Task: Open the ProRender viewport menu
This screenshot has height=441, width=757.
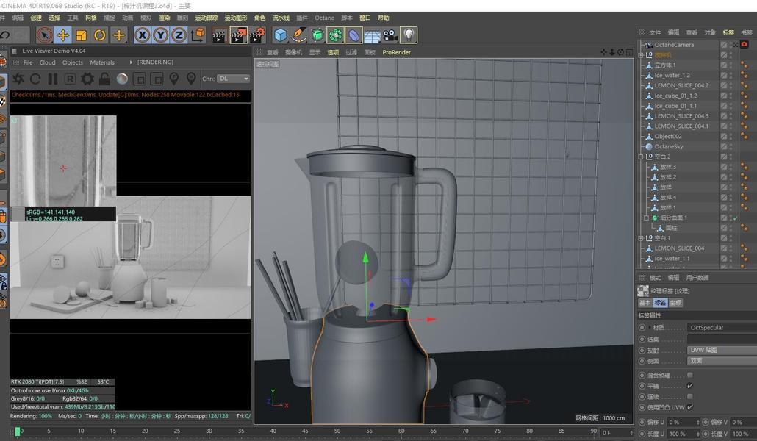Action: tap(396, 52)
